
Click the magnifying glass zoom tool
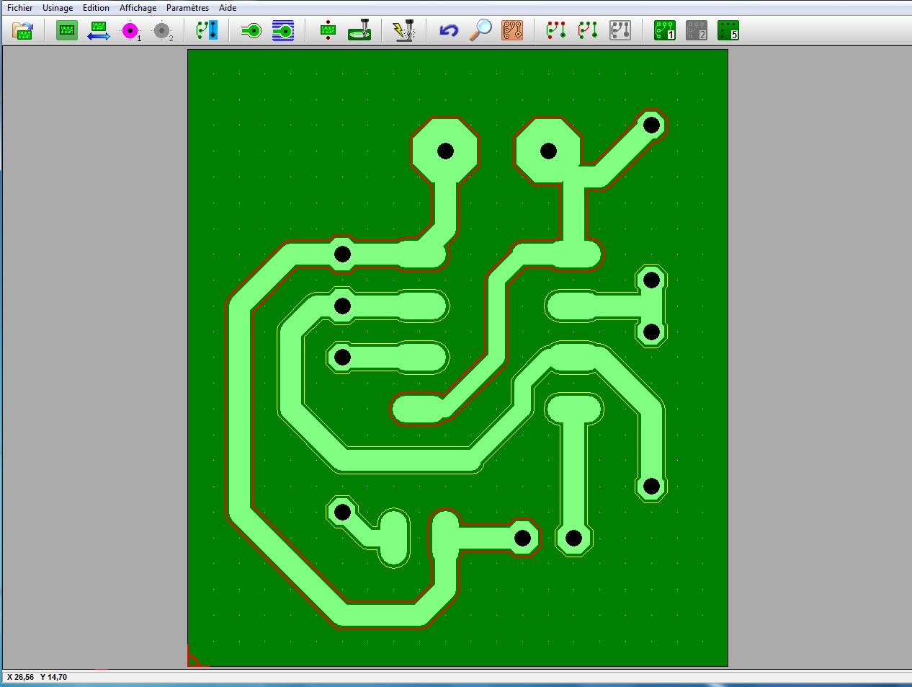click(x=480, y=31)
